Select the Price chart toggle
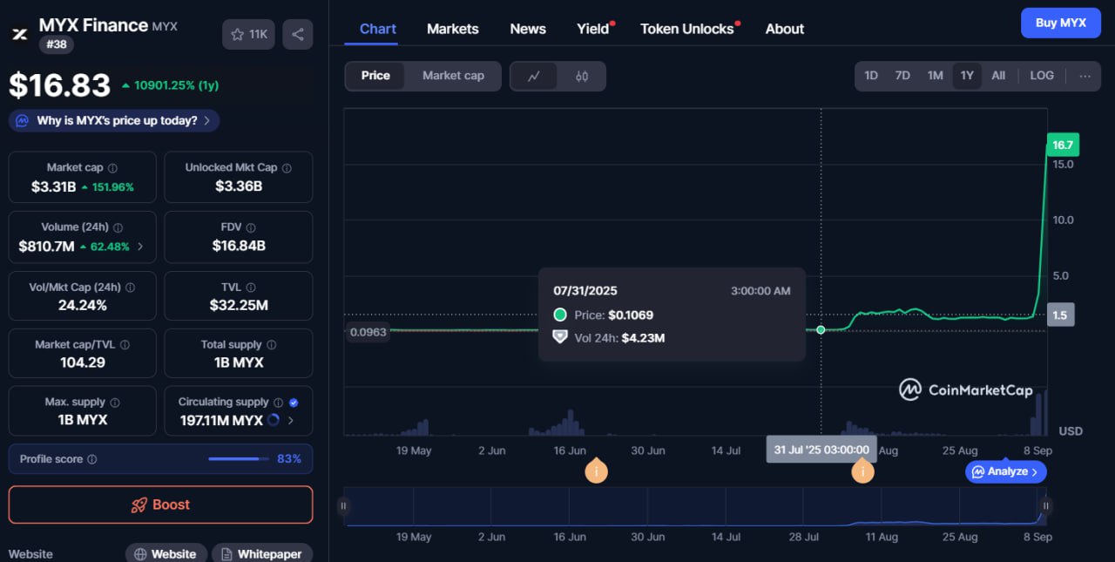Screen dimensions: 1115x562 pyautogui.click(x=375, y=76)
